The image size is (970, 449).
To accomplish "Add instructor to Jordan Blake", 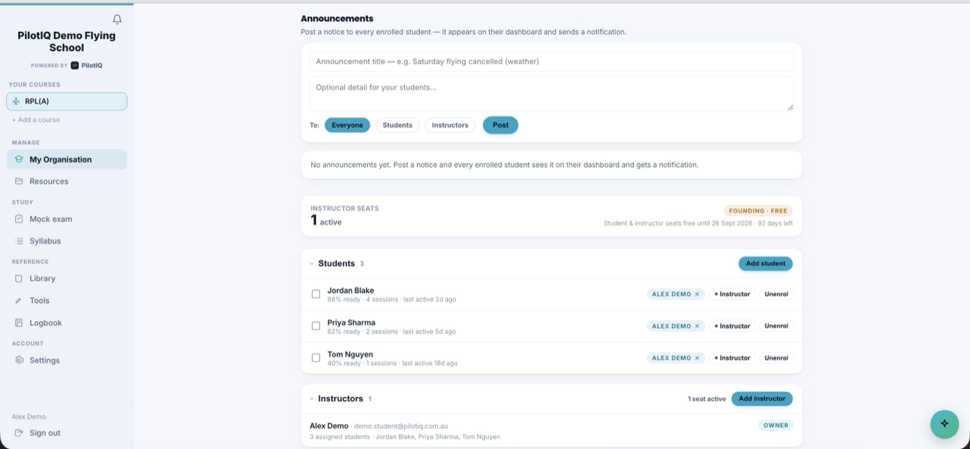I will [732, 294].
